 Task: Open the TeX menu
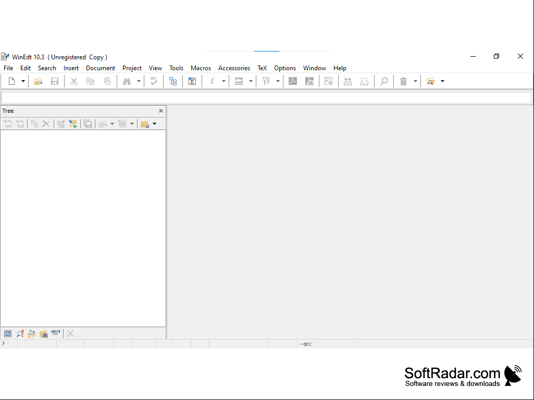(x=262, y=68)
